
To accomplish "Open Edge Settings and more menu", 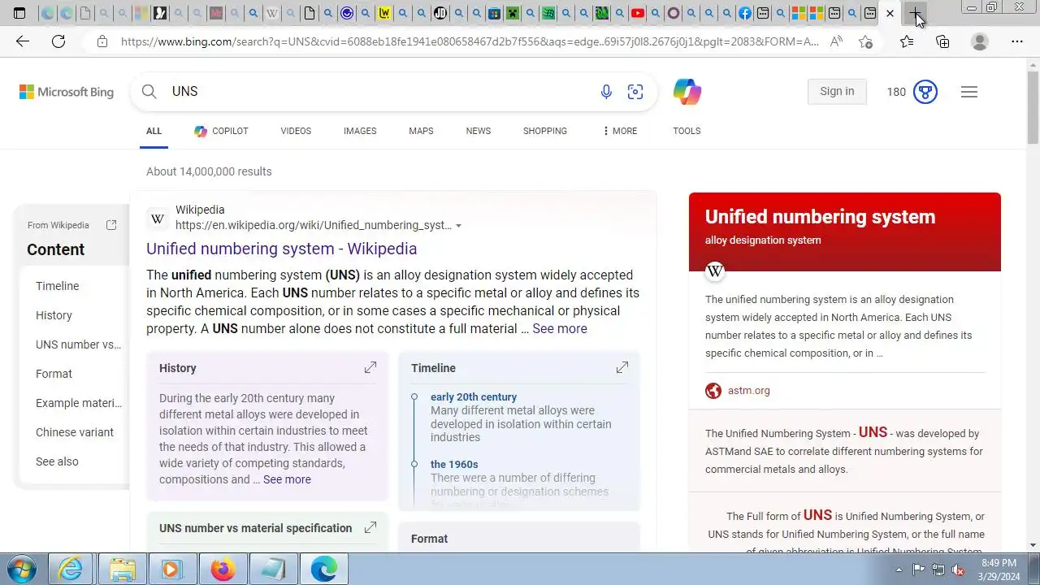I will 1017,41.
